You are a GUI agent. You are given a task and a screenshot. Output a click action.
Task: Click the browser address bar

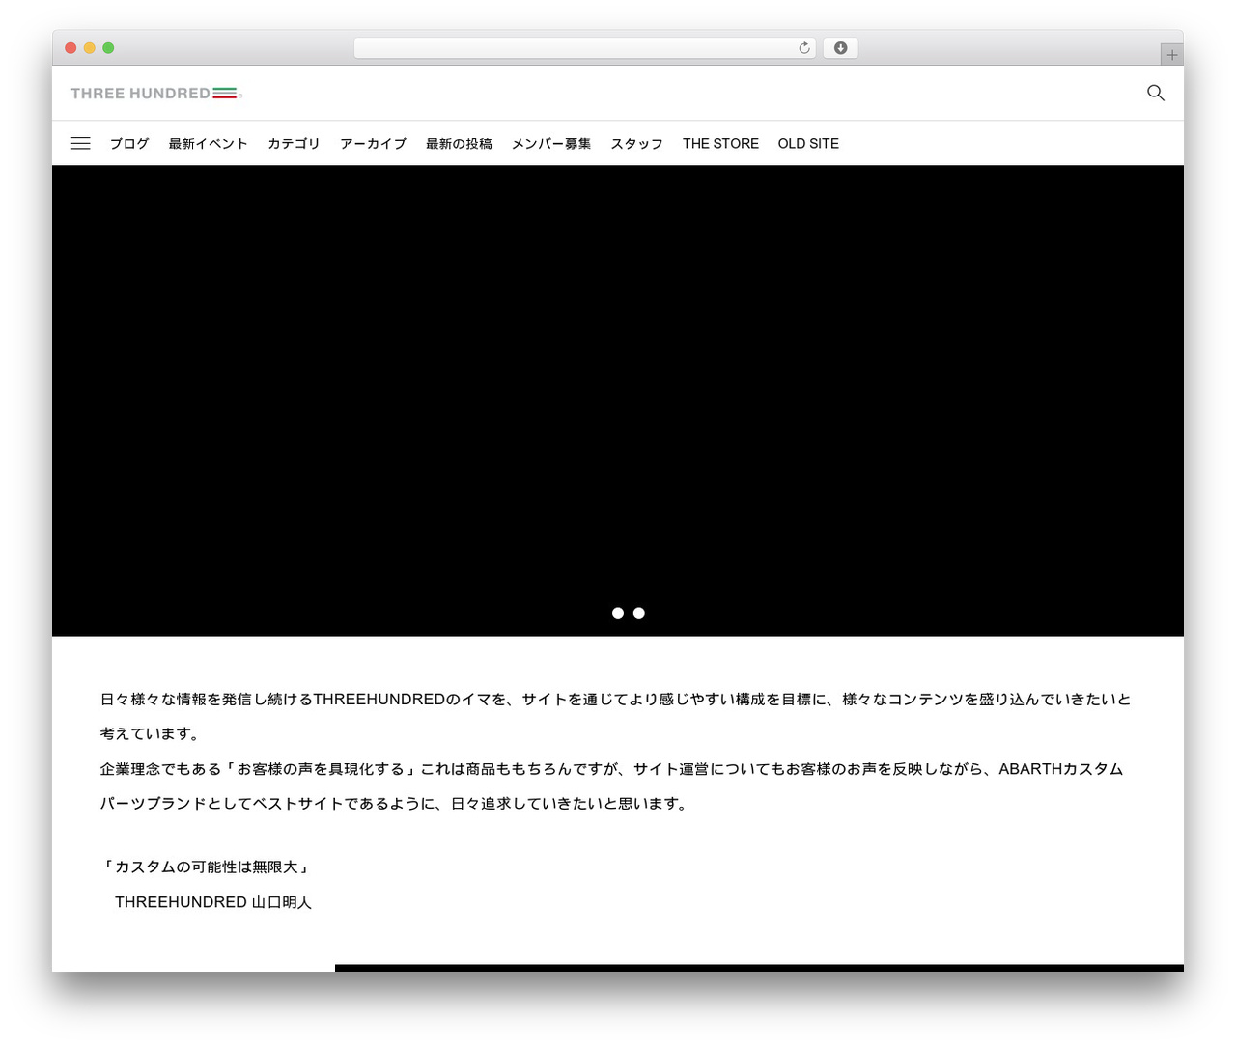coord(585,48)
